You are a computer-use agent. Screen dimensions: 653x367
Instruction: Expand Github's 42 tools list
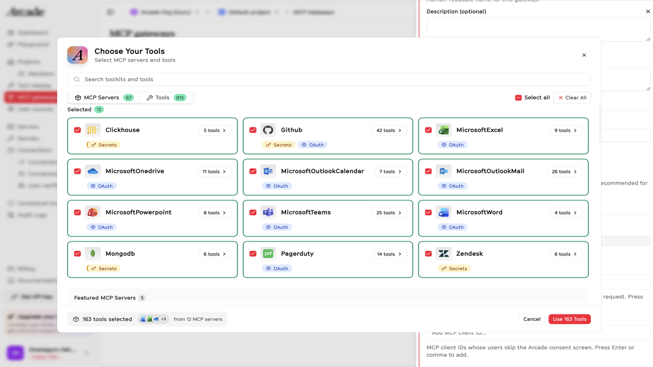pos(389,130)
